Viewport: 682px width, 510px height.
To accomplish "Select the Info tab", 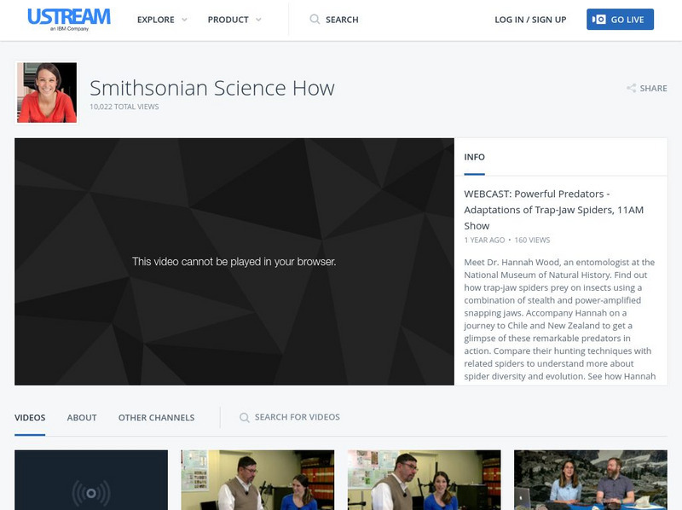I will 474,157.
